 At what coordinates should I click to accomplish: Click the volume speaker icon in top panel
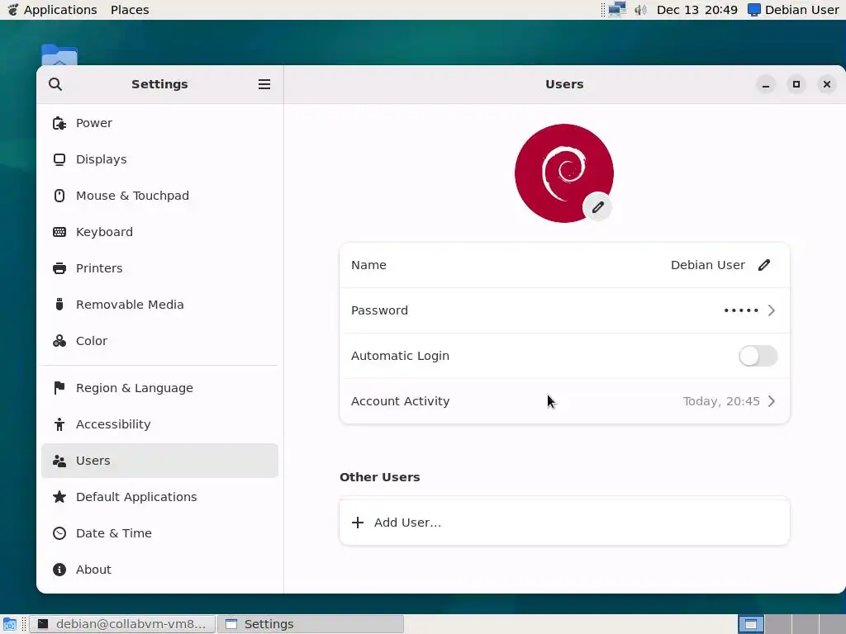pos(640,10)
